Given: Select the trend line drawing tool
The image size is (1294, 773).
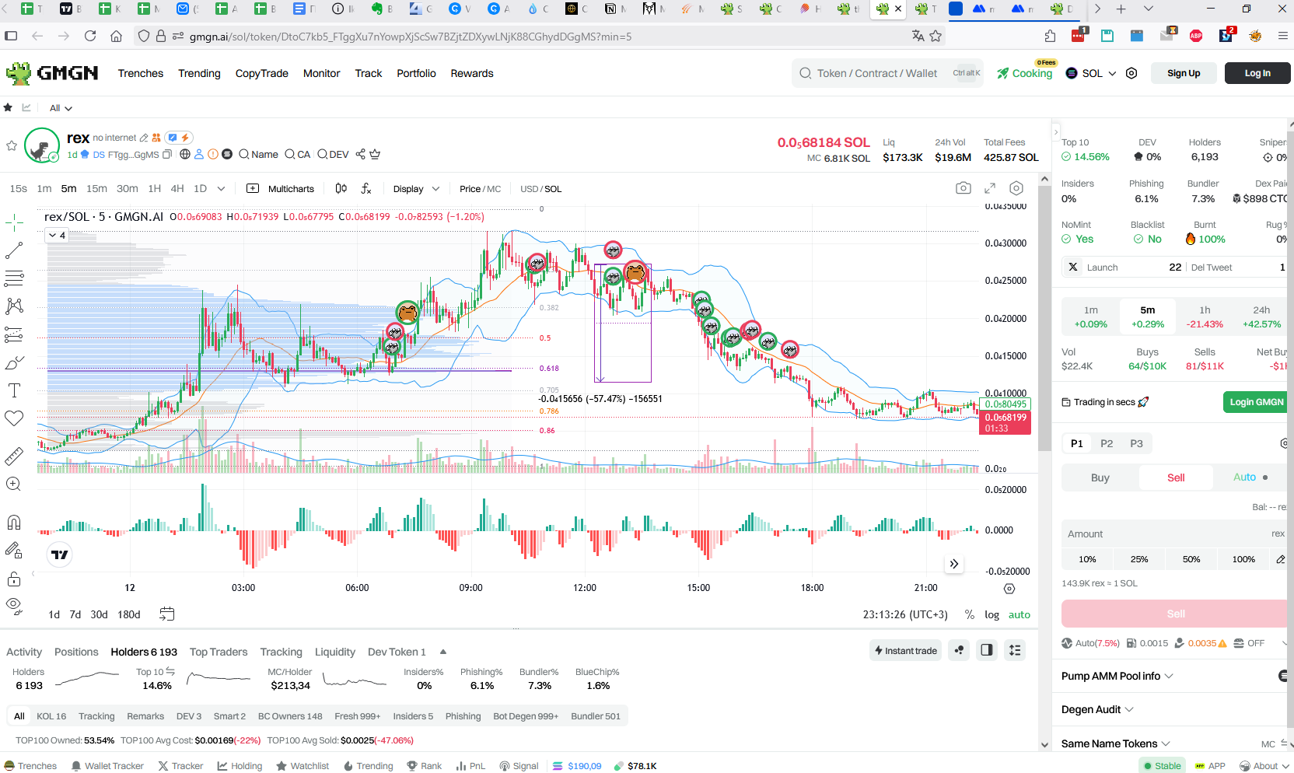Looking at the screenshot, I should (x=14, y=250).
